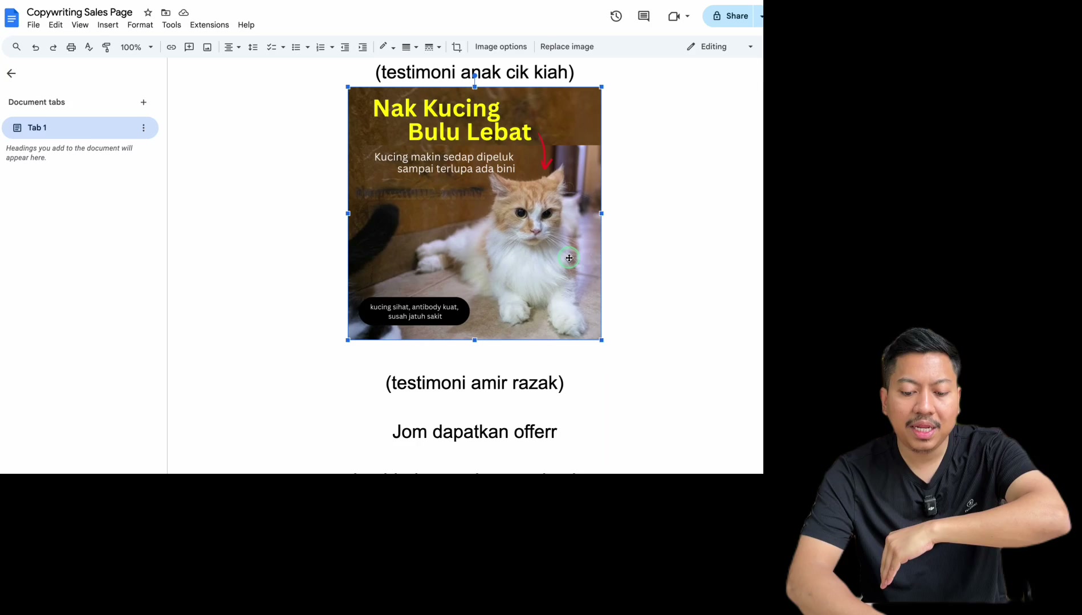The image size is (1082, 615).
Task: Open version history clock icon
Action: click(x=616, y=16)
